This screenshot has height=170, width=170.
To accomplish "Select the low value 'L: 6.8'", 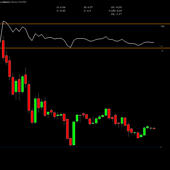I will [x=87, y=11].
